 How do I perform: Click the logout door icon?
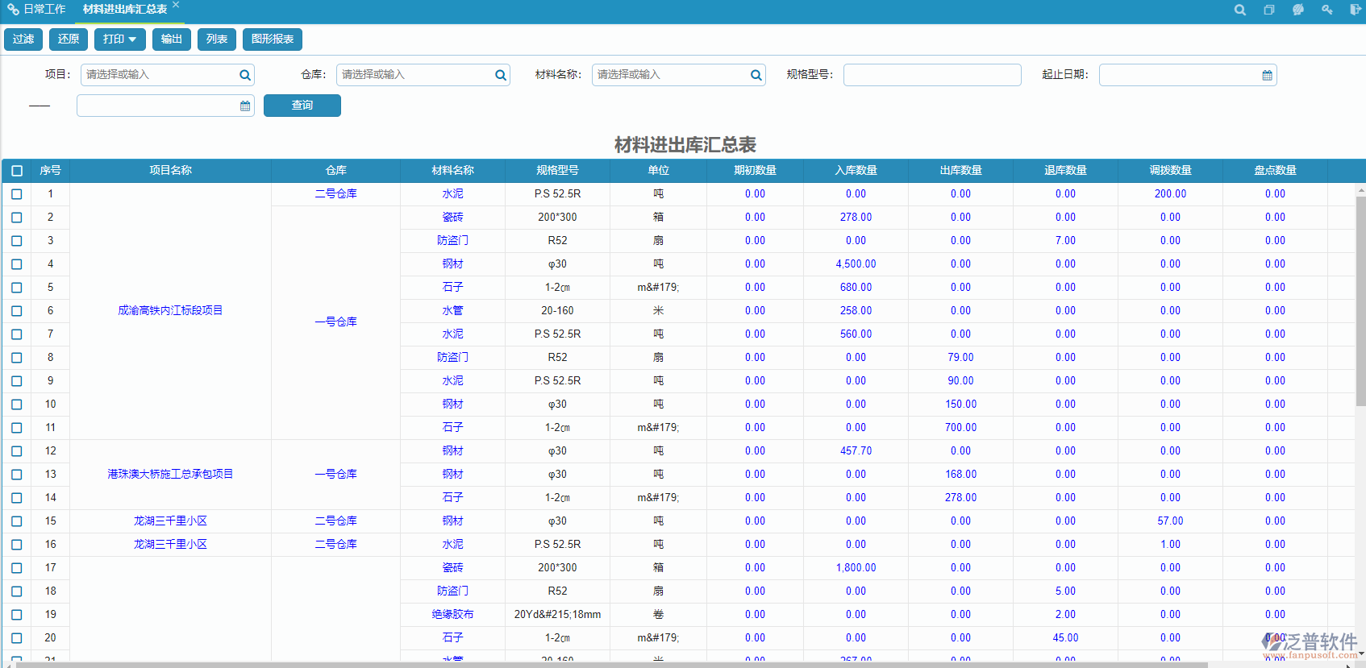click(1356, 10)
